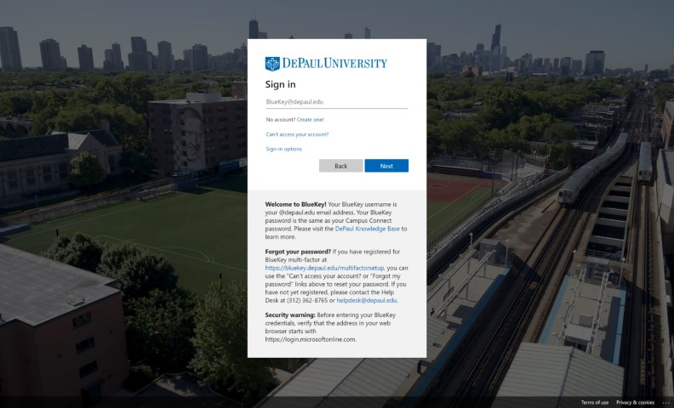Open Privacy & cookies in footer
Viewport: 674px width, 408px height.
[636, 402]
